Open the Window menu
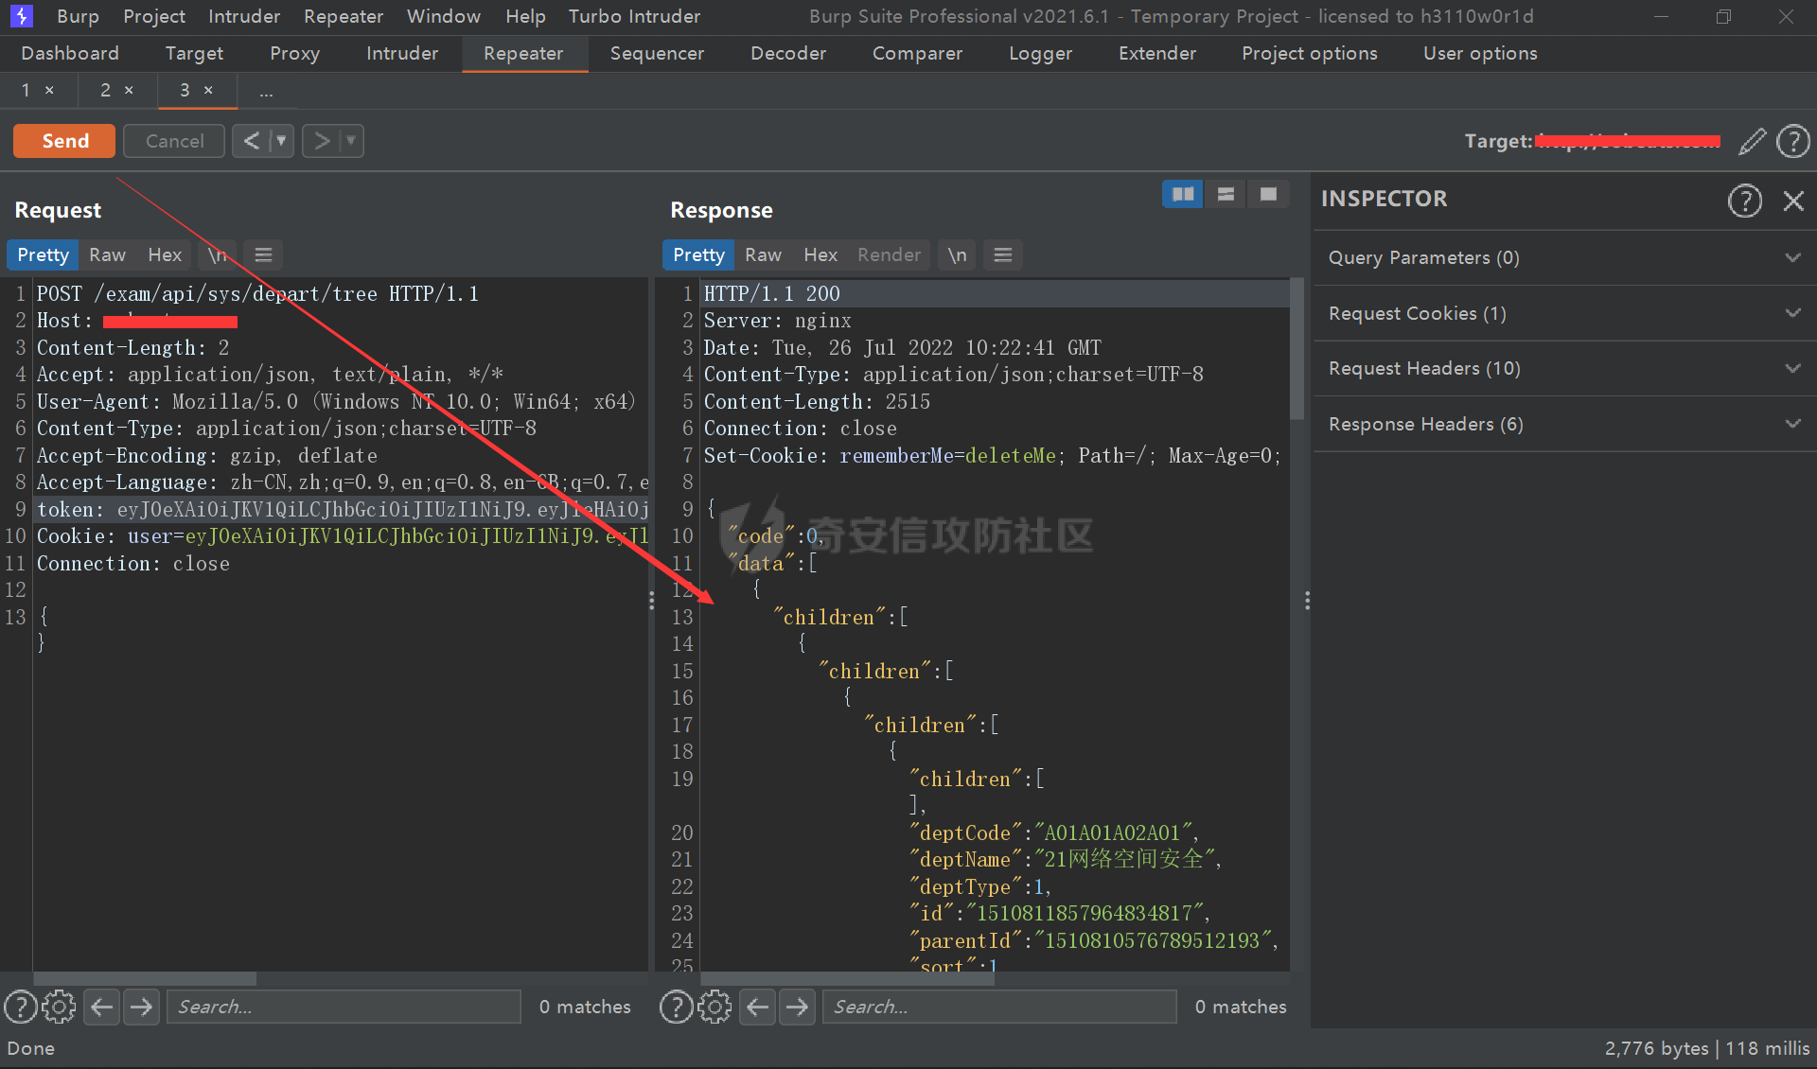 (x=443, y=16)
